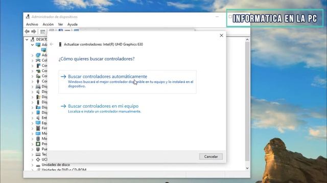The width and height of the screenshot is (327, 183).
Task: Select the 'Ent' tree row label
Action: 44,118
